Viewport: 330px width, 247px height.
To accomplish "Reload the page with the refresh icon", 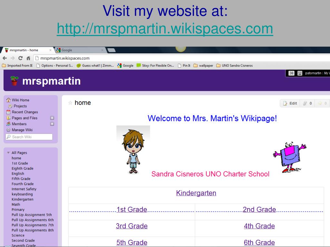I will [x=20, y=58].
